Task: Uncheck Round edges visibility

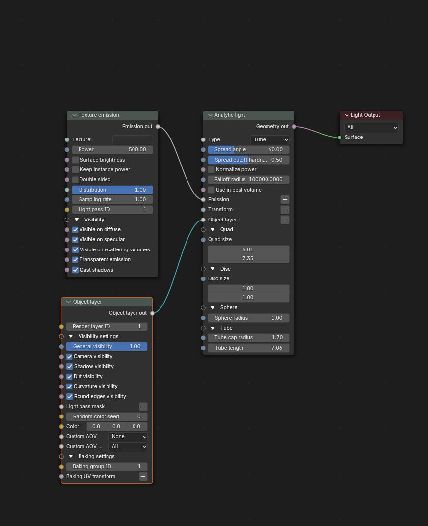Action: (69, 396)
